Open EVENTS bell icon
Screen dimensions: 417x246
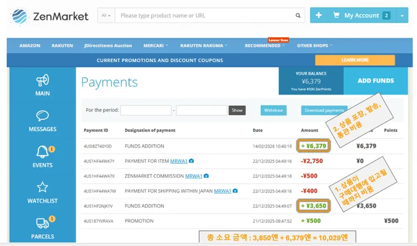coord(43,151)
